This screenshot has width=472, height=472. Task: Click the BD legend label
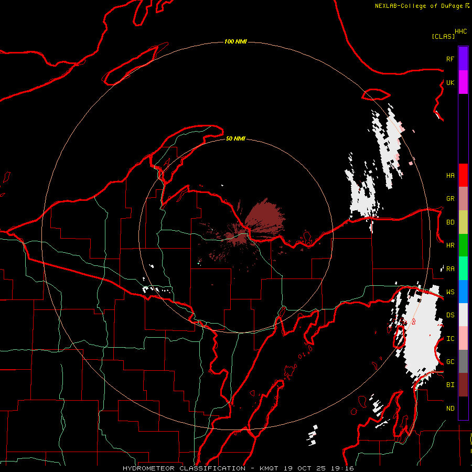(450, 222)
